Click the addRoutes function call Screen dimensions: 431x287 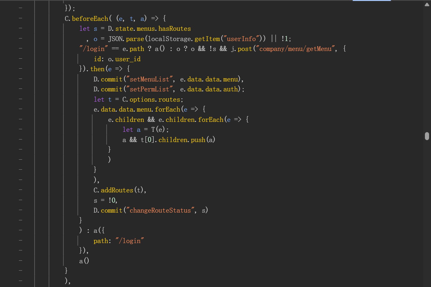pyautogui.click(x=117, y=190)
